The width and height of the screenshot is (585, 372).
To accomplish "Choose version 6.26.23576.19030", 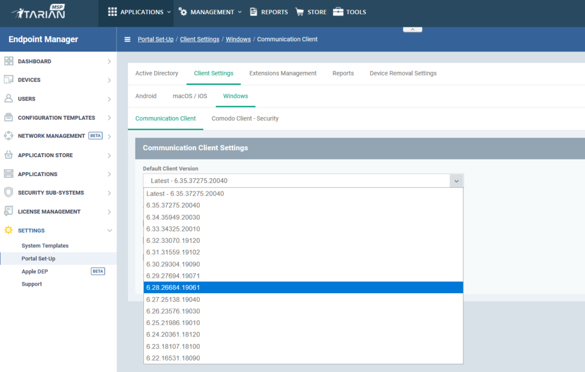I will 303,311.
